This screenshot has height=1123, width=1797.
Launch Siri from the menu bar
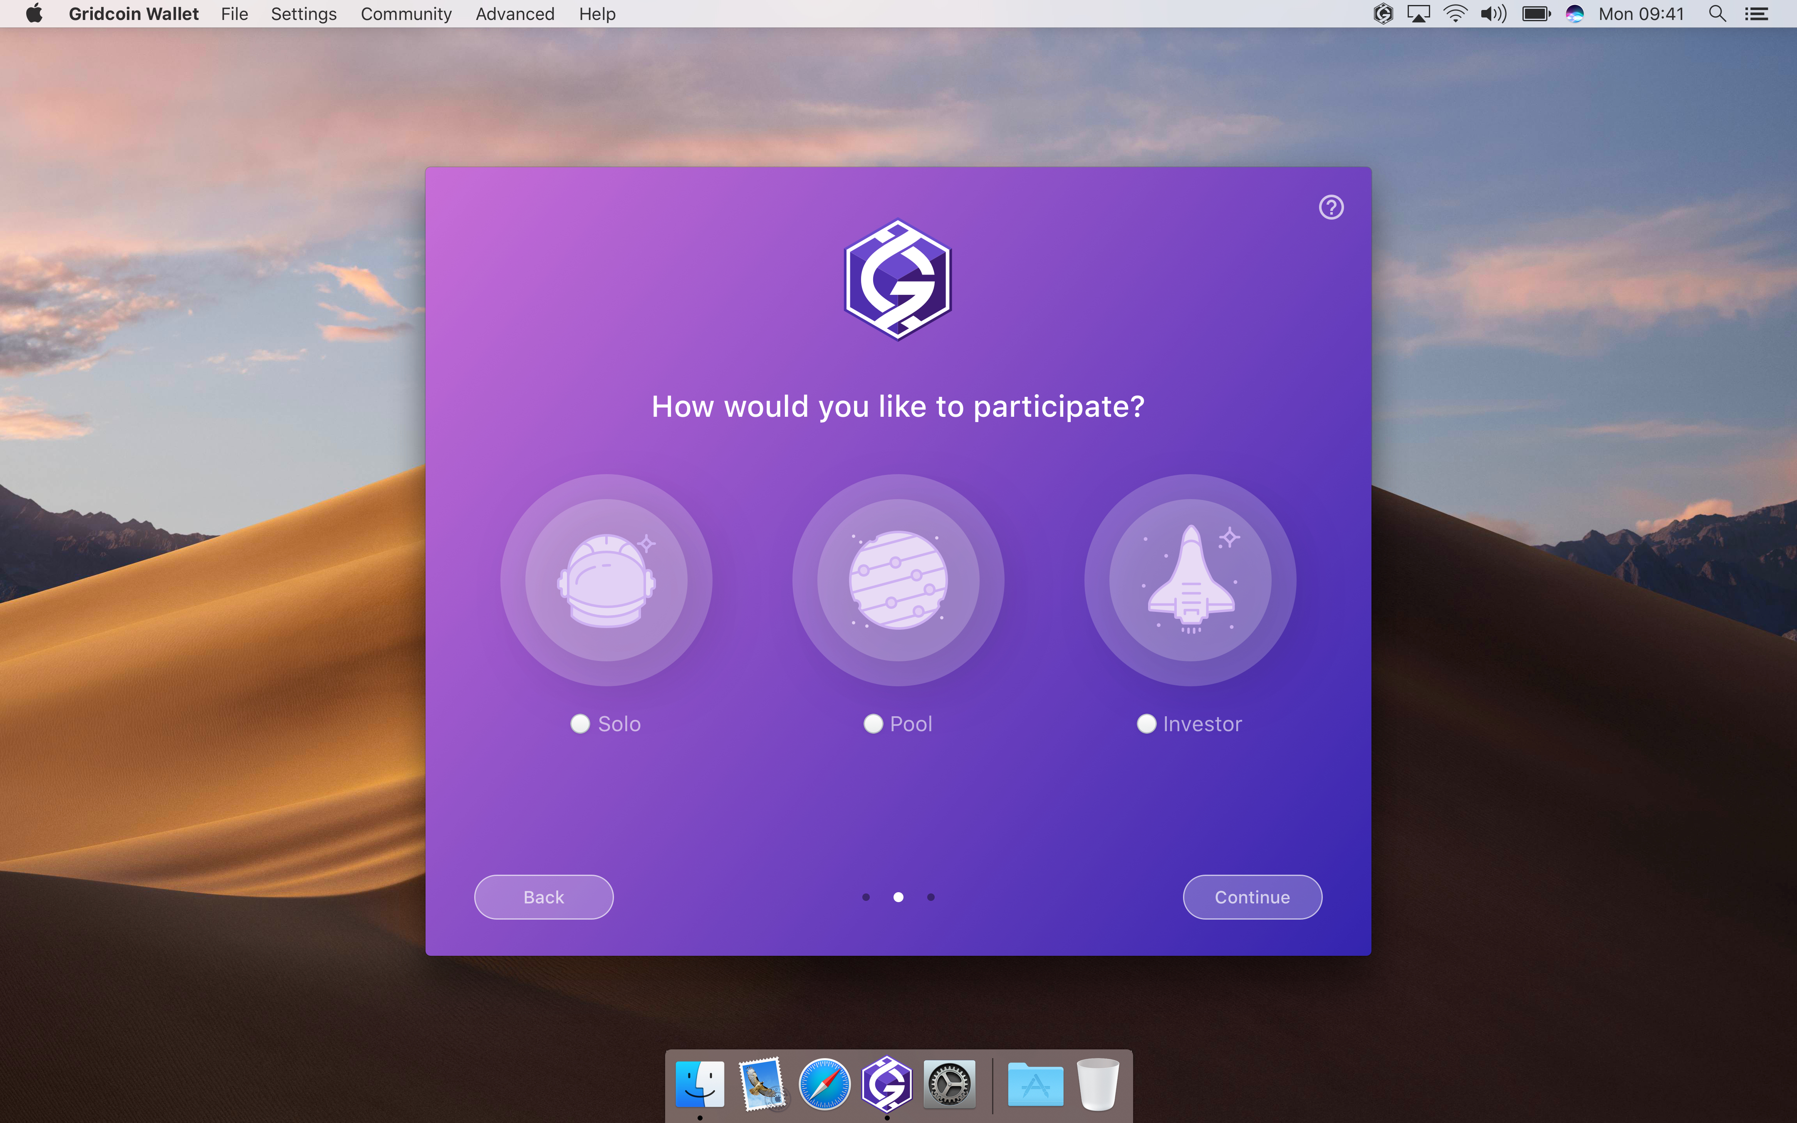point(1575,14)
